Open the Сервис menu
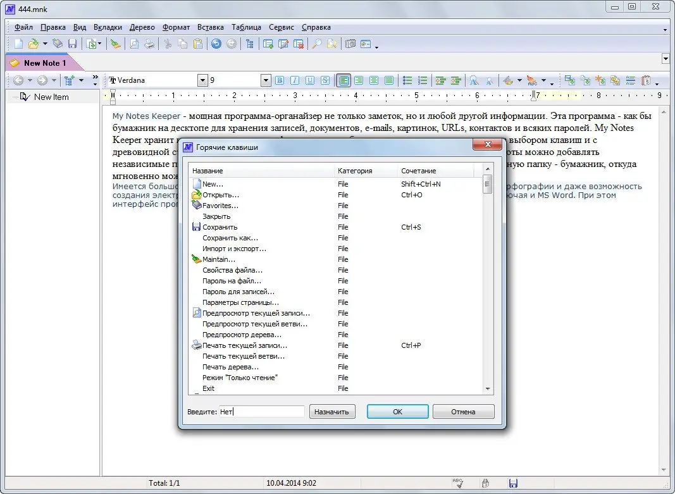 click(281, 27)
